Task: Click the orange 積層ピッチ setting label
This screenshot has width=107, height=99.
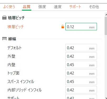Action: [16, 27]
